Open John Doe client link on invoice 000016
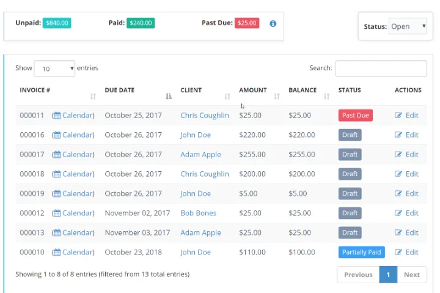The image size is (440, 293). click(x=196, y=135)
